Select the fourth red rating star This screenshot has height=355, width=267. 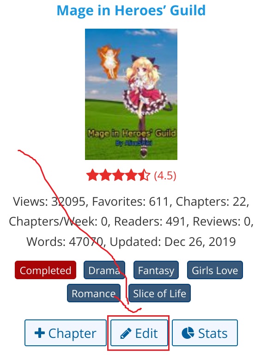pos(131,175)
